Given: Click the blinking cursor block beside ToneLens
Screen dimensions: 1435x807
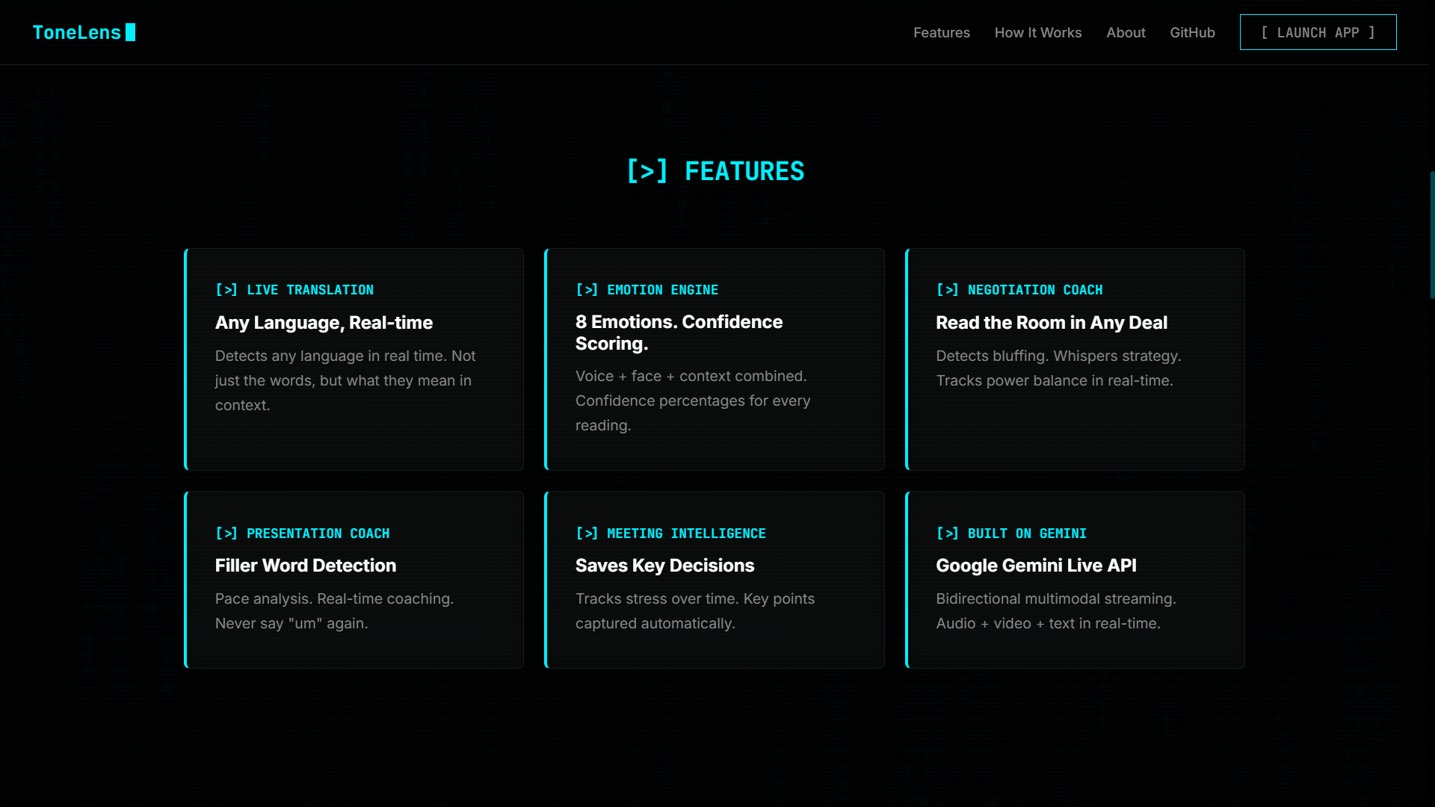Looking at the screenshot, I should 131,32.
